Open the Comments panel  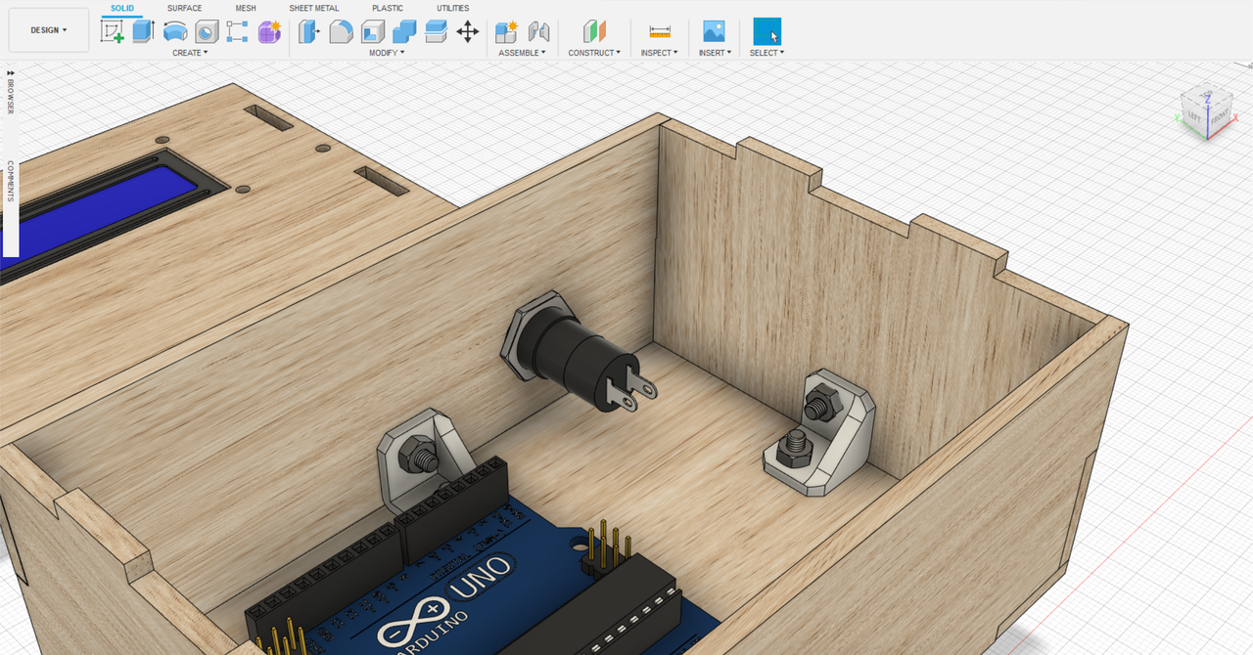pos(11,182)
